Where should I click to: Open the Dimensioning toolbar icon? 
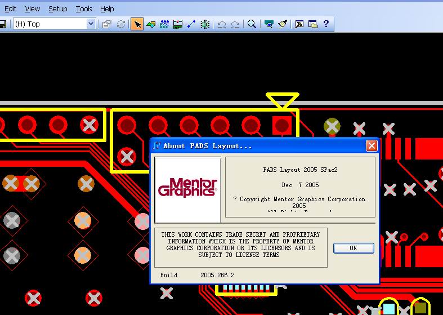click(x=178, y=24)
